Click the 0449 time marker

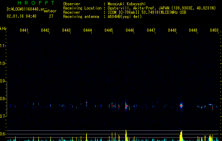coord(193,30)
